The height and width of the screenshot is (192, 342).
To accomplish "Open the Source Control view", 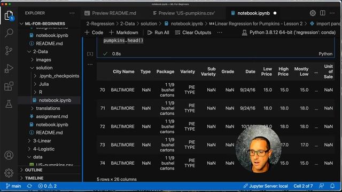I will tap(9, 51).
